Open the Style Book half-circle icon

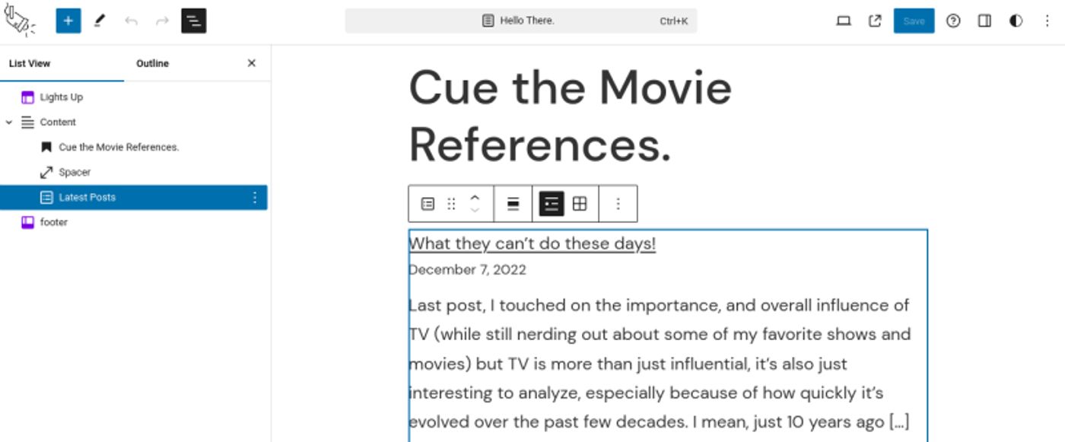[1016, 21]
